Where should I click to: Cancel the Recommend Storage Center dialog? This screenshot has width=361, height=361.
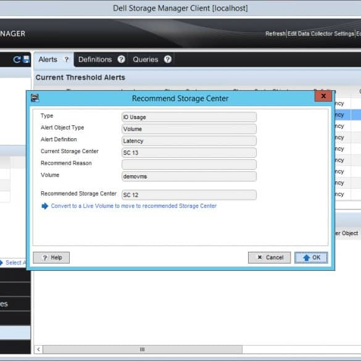coord(270,257)
